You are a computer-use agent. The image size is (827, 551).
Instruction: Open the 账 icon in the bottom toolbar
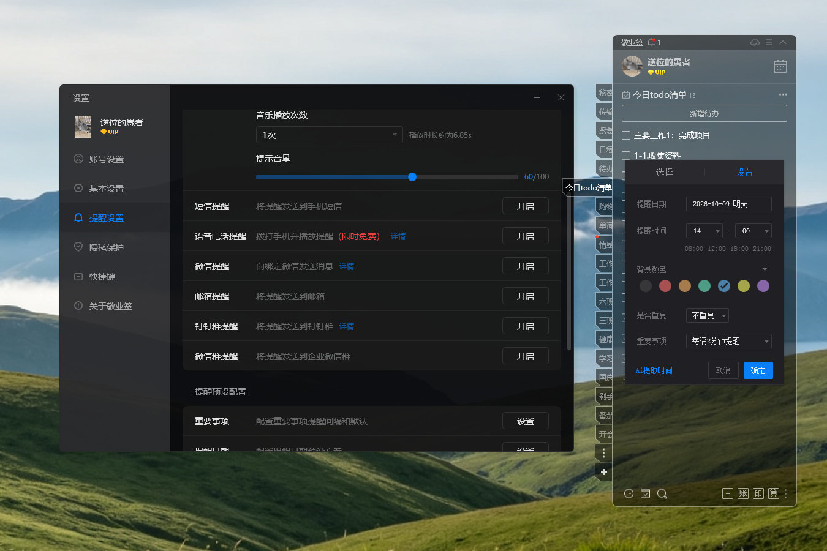coord(743,493)
